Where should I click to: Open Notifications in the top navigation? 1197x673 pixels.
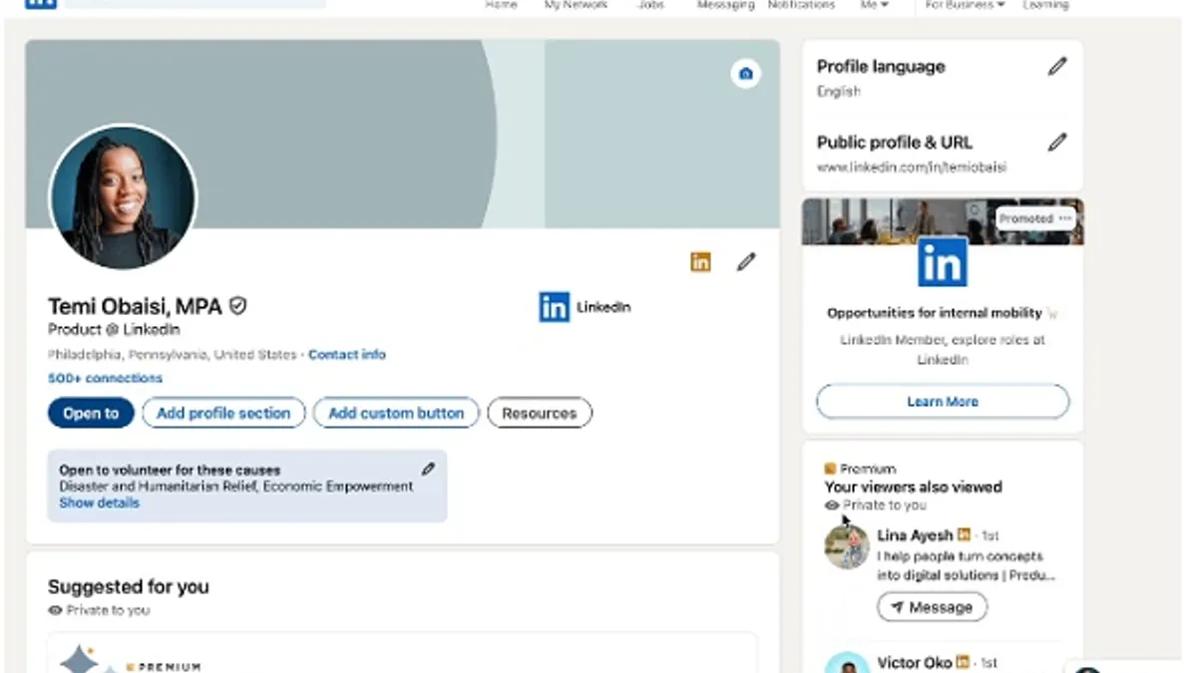(801, 5)
